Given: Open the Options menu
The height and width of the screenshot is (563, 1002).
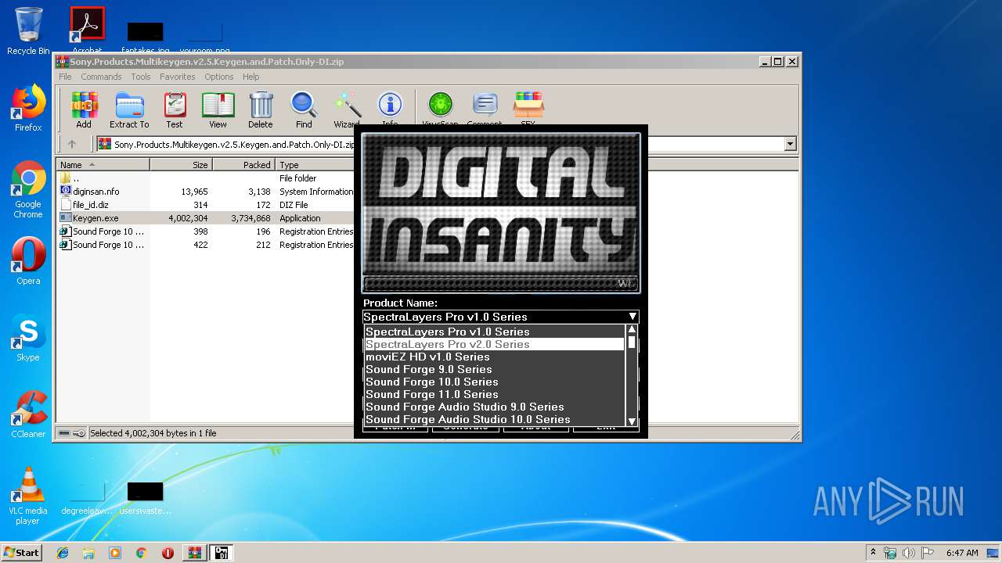Looking at the screenshot, I should click(x=219, y=77).
